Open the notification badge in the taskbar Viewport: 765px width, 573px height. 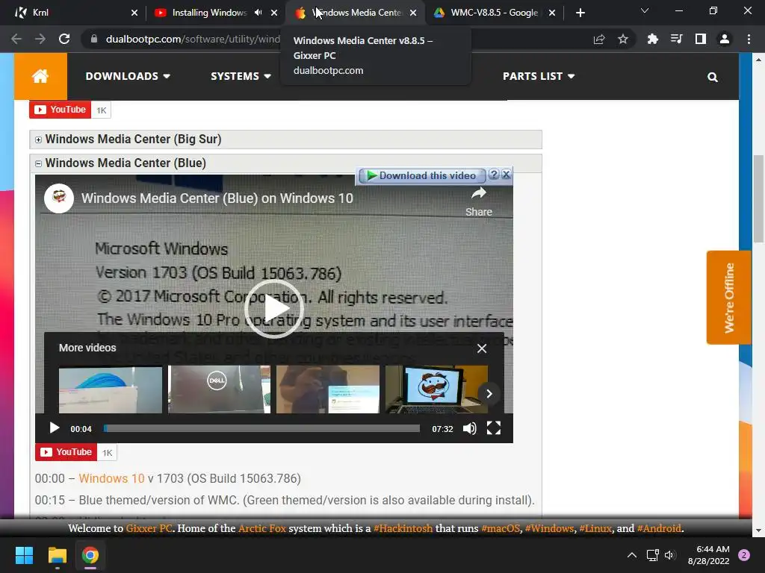744,555
